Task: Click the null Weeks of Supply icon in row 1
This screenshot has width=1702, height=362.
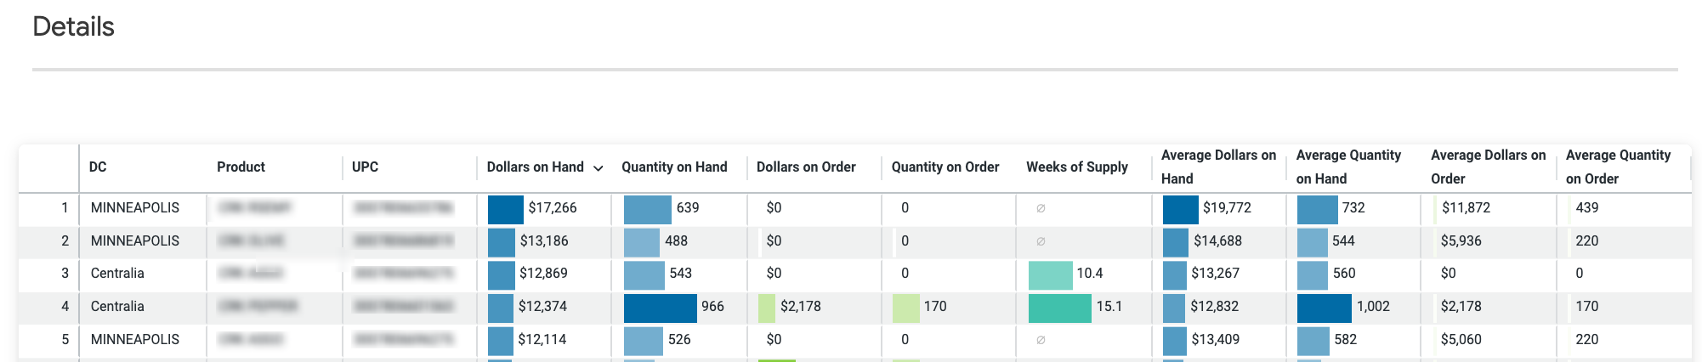Action: [x=1041, y=208]
